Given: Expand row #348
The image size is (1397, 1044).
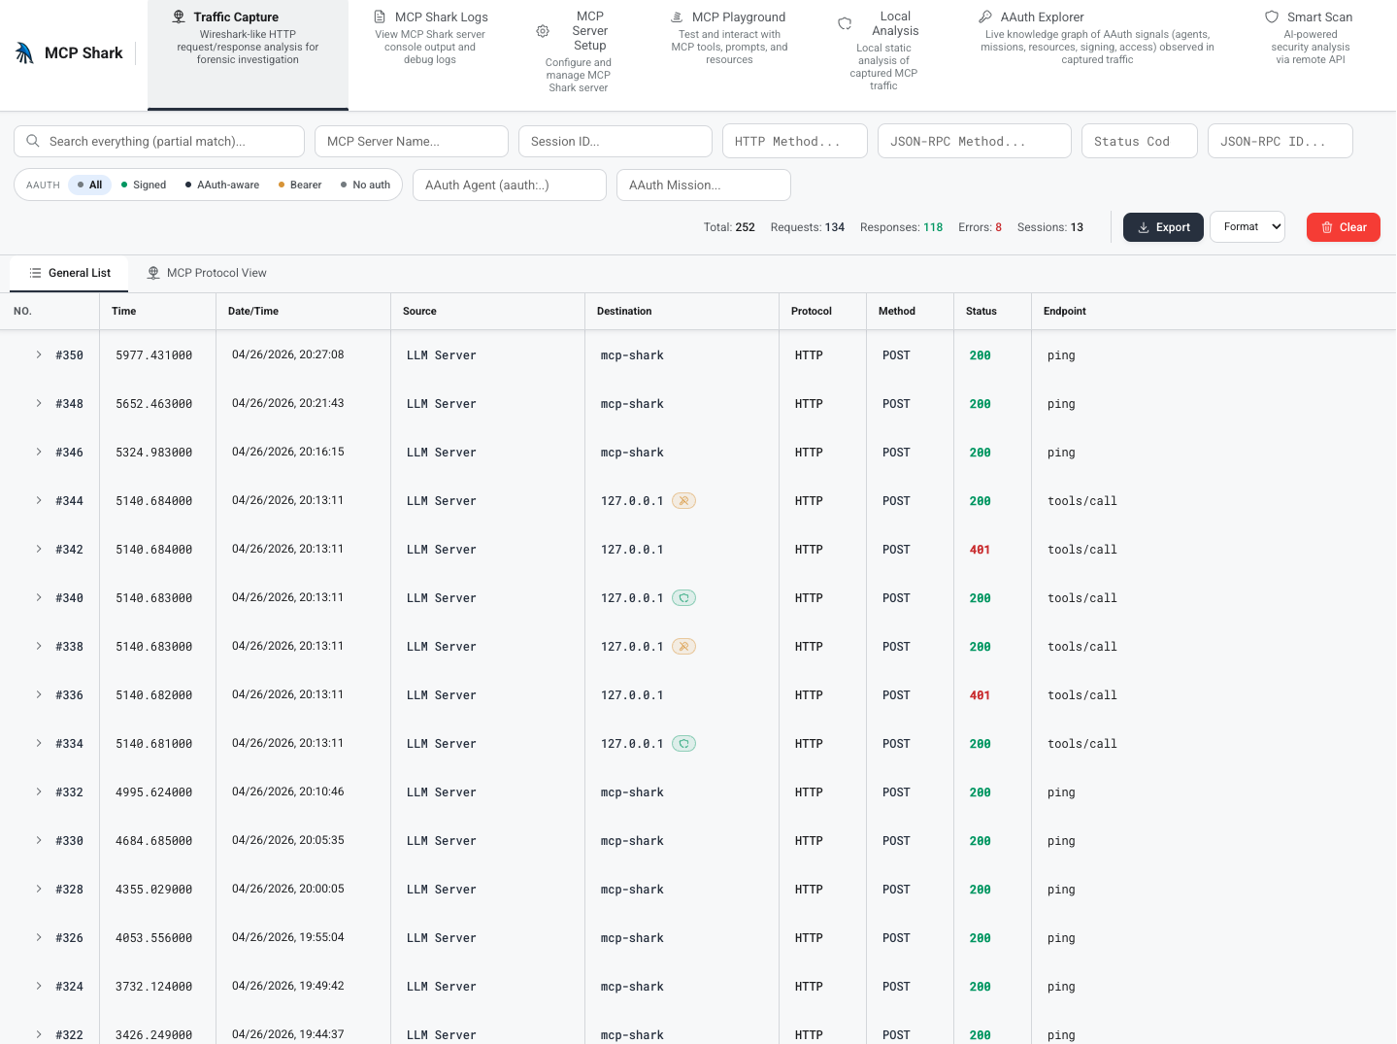Looking at the screenshot, I should click(x=39, y=404).
